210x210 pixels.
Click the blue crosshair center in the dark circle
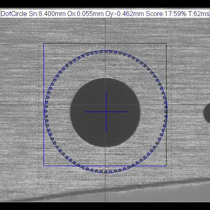click(x=106, y=112)
